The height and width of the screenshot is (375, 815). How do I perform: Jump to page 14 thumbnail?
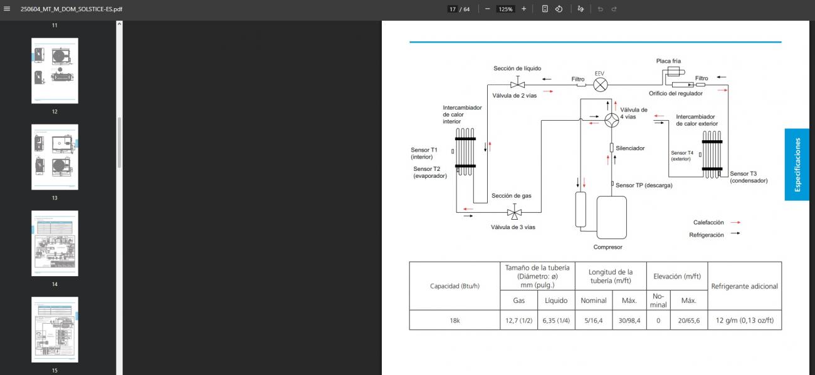55,244
